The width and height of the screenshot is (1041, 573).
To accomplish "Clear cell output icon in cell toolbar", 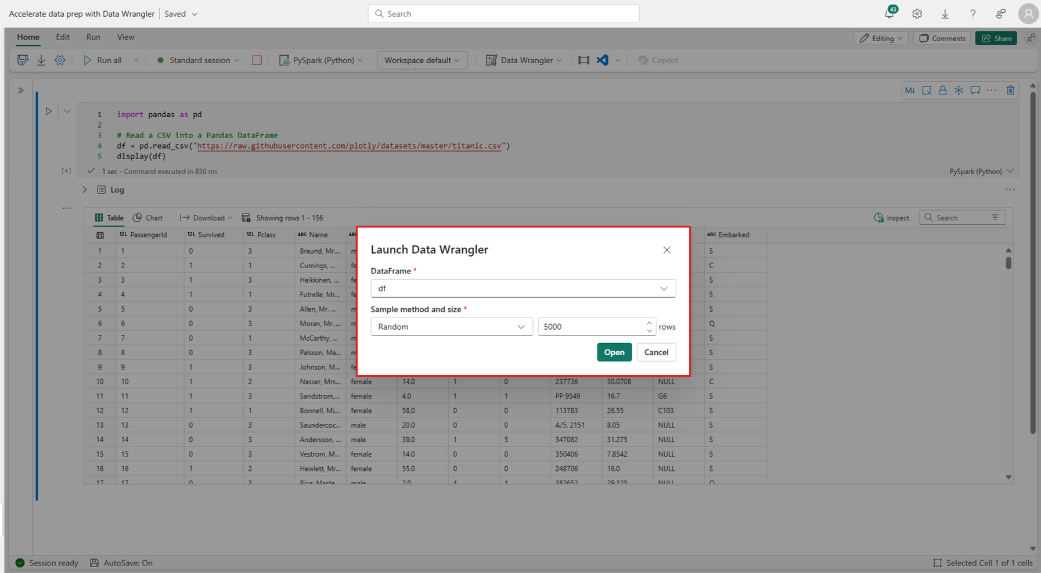I will [927, 90].
